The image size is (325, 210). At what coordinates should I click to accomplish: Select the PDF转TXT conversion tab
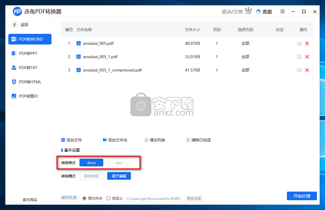[x=30, y=68]
